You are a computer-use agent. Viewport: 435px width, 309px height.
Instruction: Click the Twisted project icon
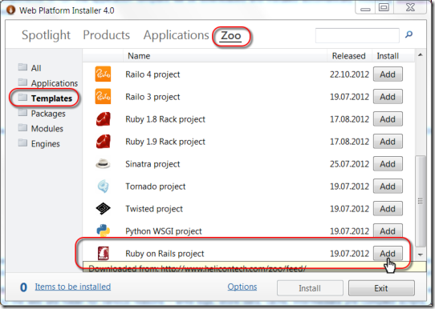coord(103,209)
